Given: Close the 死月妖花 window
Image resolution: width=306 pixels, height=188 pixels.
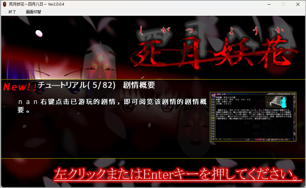Looking at the screenshot, I should (298, 4).
